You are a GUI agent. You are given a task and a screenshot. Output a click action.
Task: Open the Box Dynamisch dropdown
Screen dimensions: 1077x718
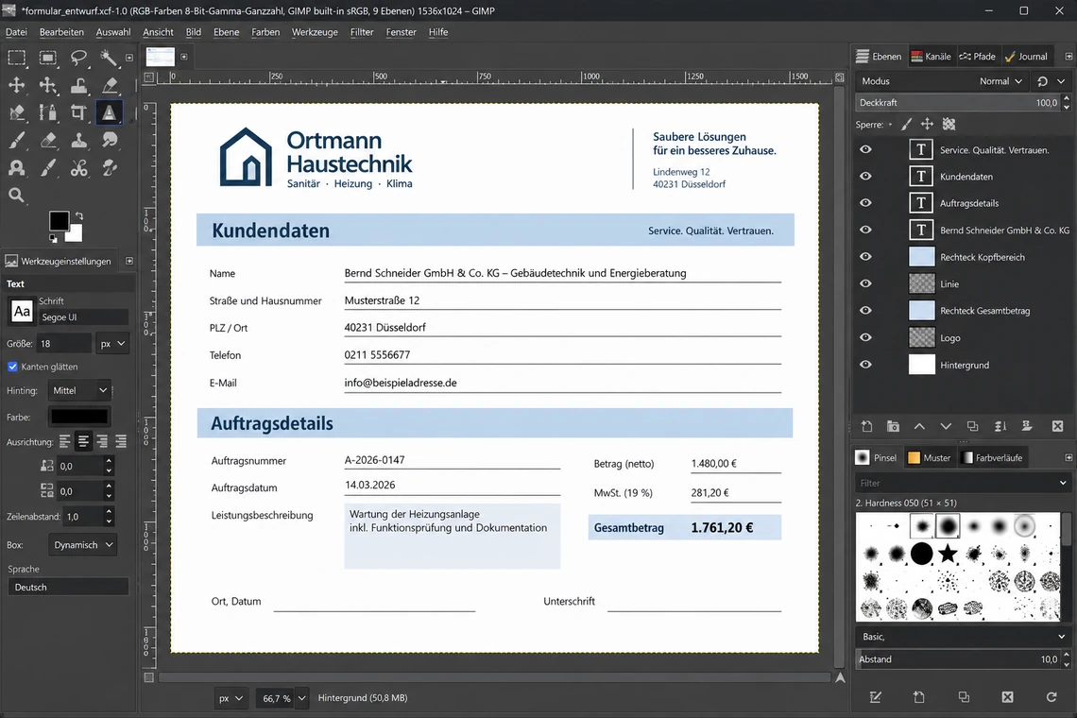(x=82, y=545)
